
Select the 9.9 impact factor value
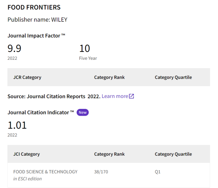pos(14,48)
